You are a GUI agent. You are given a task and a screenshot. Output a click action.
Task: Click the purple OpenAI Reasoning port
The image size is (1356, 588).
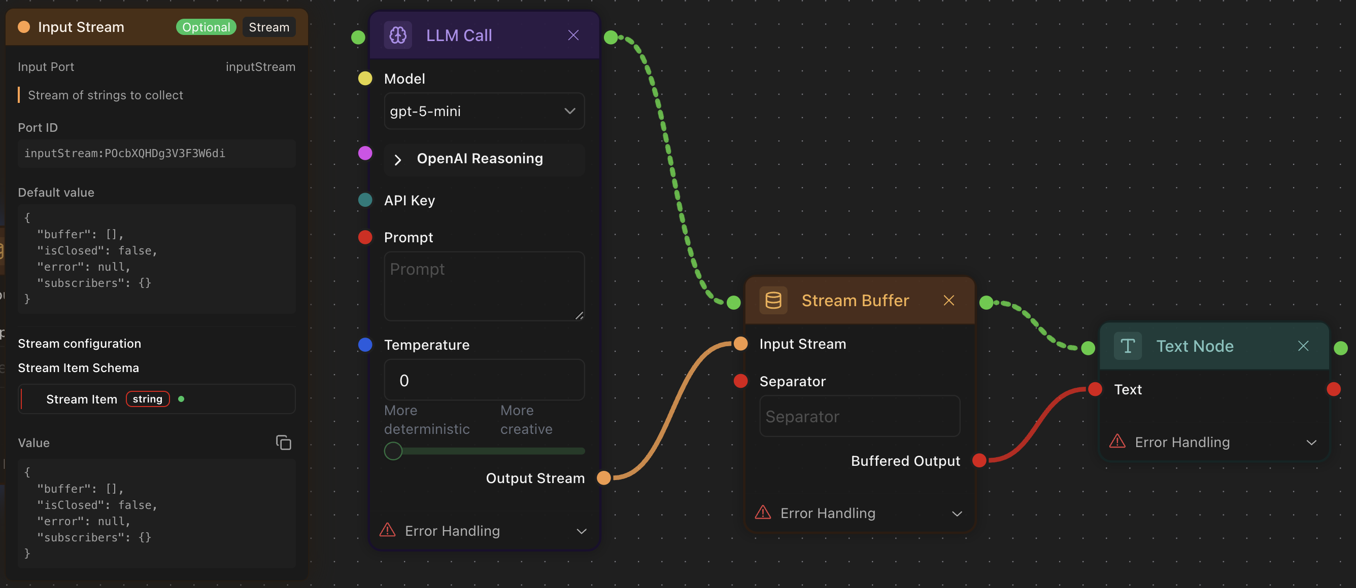coord(365,153)
